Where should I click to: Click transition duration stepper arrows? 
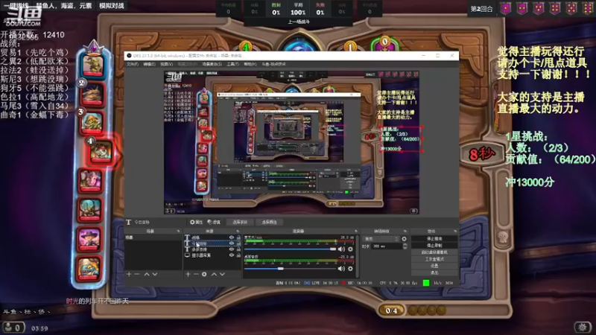[x=405, y=246]
